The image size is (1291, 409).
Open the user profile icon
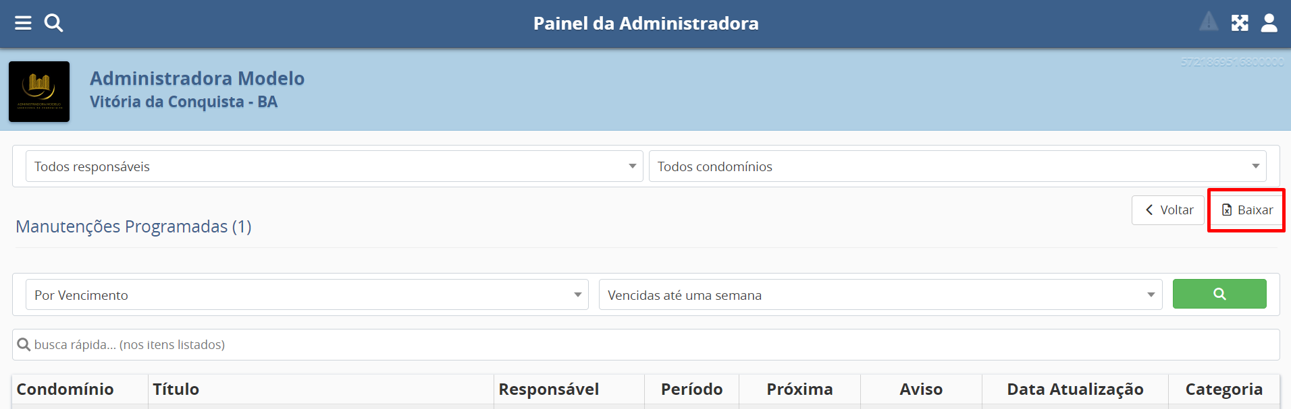(1269, 24)
